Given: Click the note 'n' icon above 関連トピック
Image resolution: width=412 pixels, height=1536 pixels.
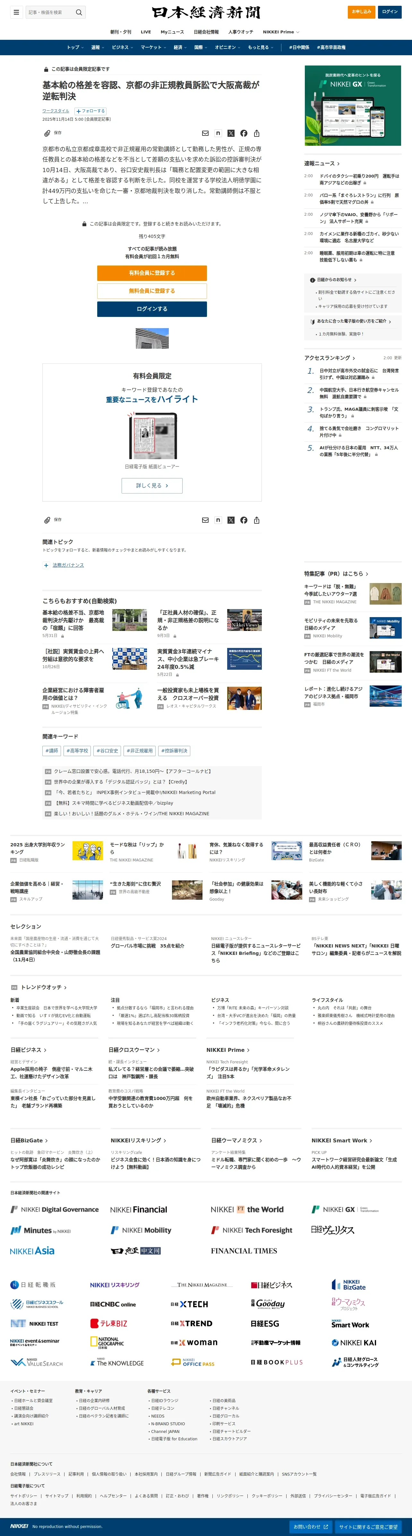Looking at the screenshot, I should (x=218, y=520).
